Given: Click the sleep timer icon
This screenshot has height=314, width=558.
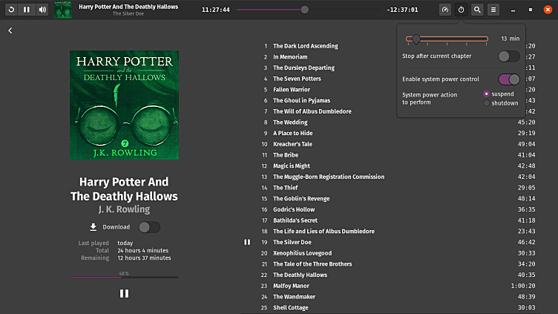Looking at the screenshot, I should click(461, 10).
